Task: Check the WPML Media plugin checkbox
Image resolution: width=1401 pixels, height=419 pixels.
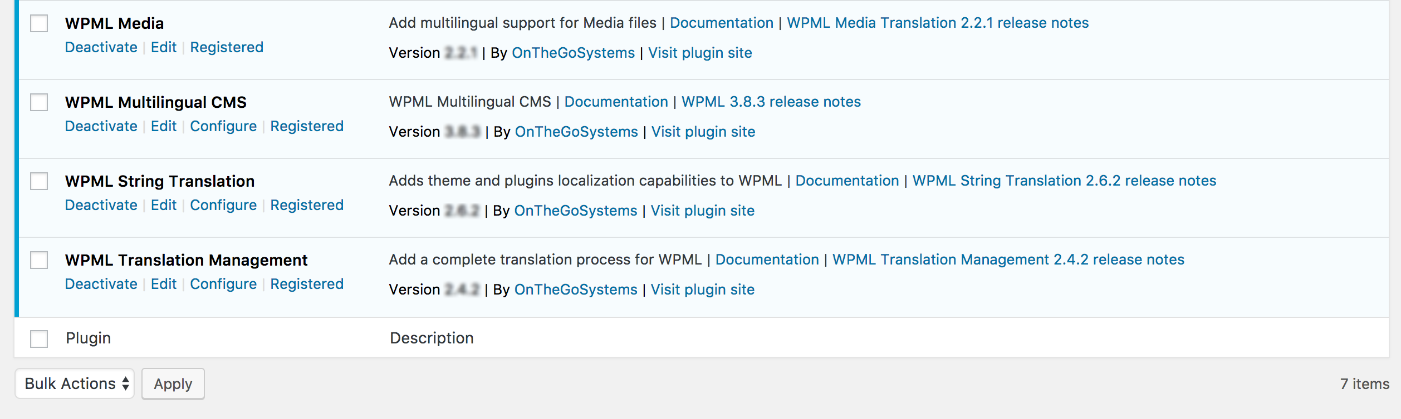Action: (39, 23)
